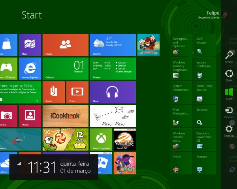Launch the iCookbook tile
Viewport: 237px width, 189px height.
pyautogui.click(x=66, y=116)
